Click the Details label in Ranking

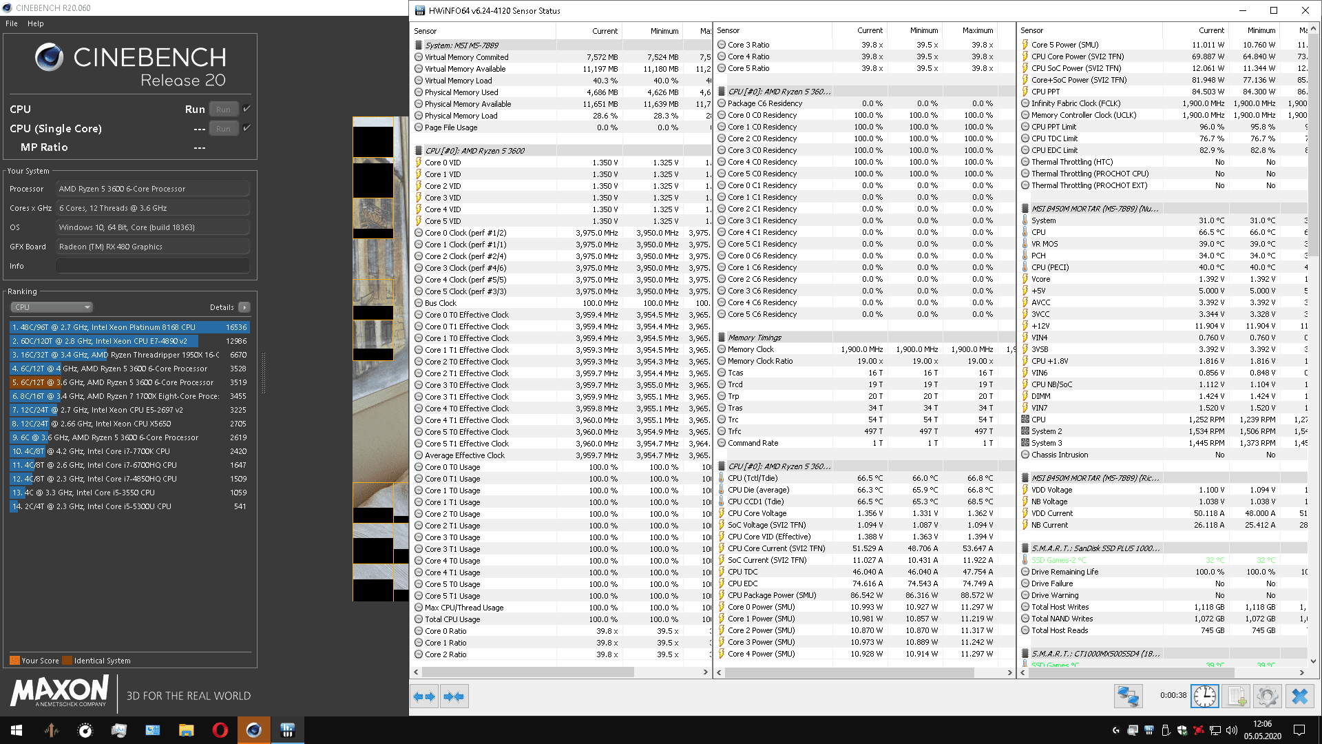(222, 307)
